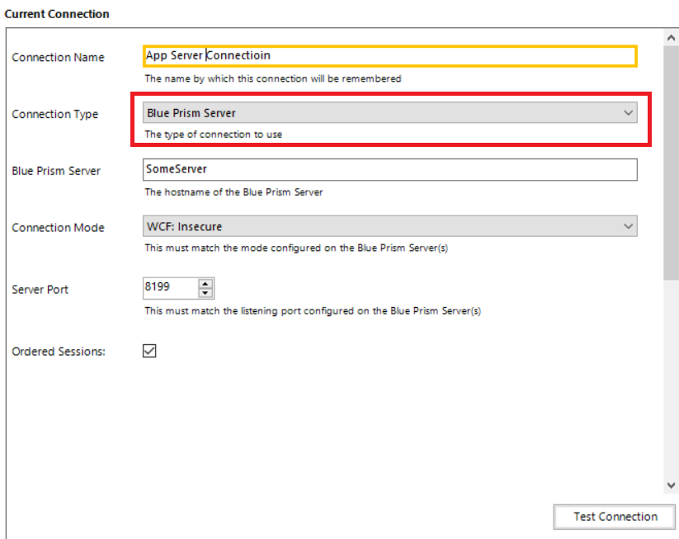This screenshot has height=539, width=679.
Task: Click the Connection Type chevron arrow
Action: 628,113
